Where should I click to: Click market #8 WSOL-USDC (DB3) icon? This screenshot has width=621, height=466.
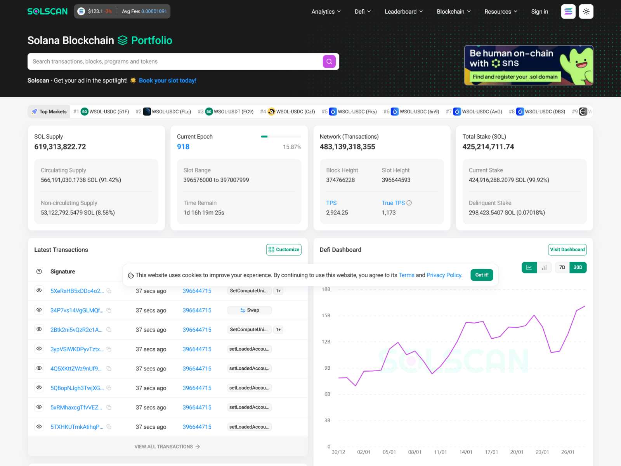click(520, 111)
